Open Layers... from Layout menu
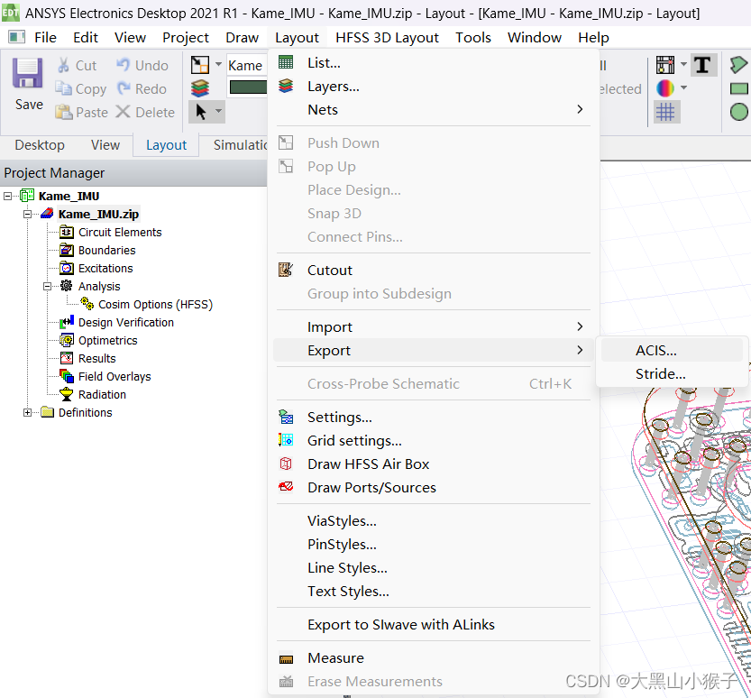The width and height of the screenshot is (751, 698). (x=434, y=87)
